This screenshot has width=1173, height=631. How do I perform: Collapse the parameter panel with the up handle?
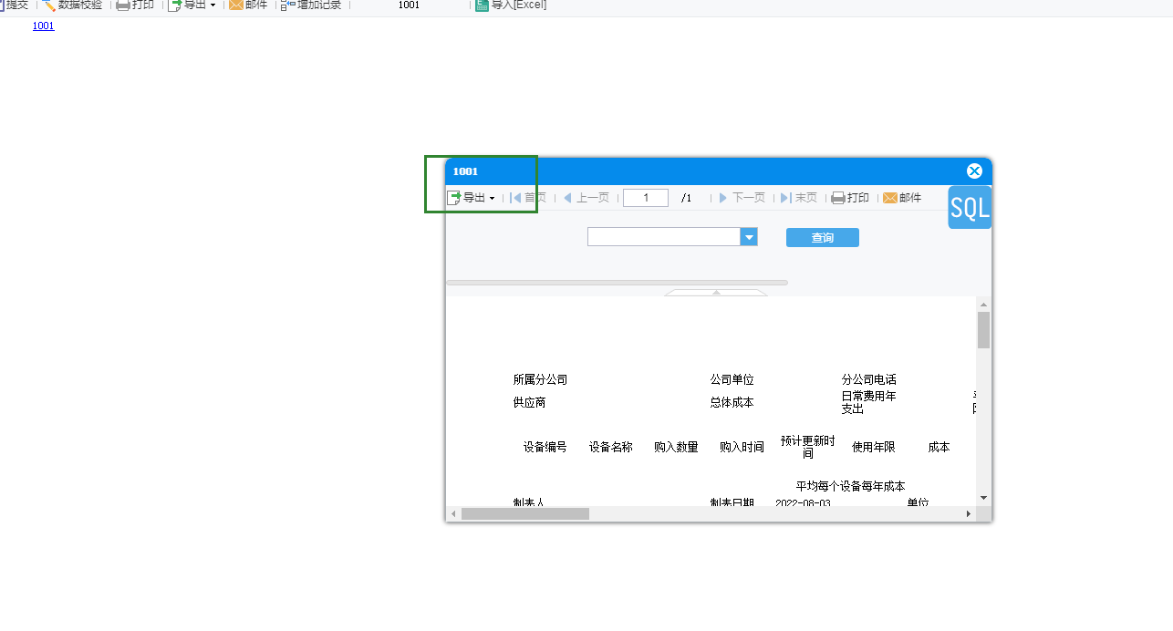pos(716,293)
